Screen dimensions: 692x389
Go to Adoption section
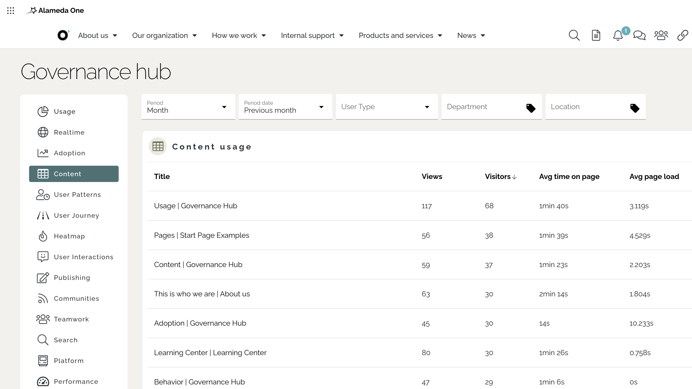click(74, 153)
